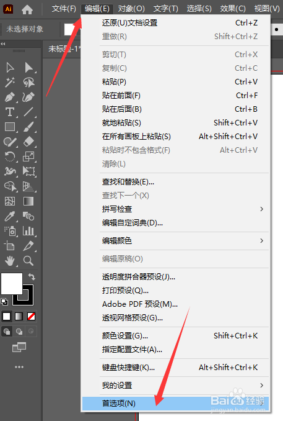Open Edit Toolbar three-dots button
The image size is (283, 421).
pos(19,367)
